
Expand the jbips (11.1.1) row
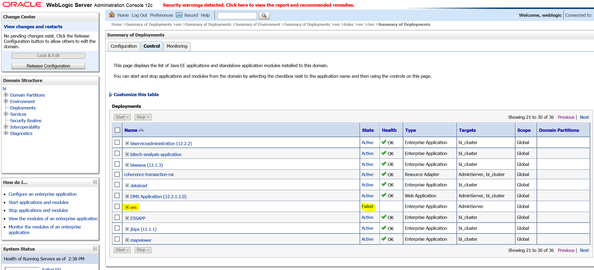click(x=127, y=229)
